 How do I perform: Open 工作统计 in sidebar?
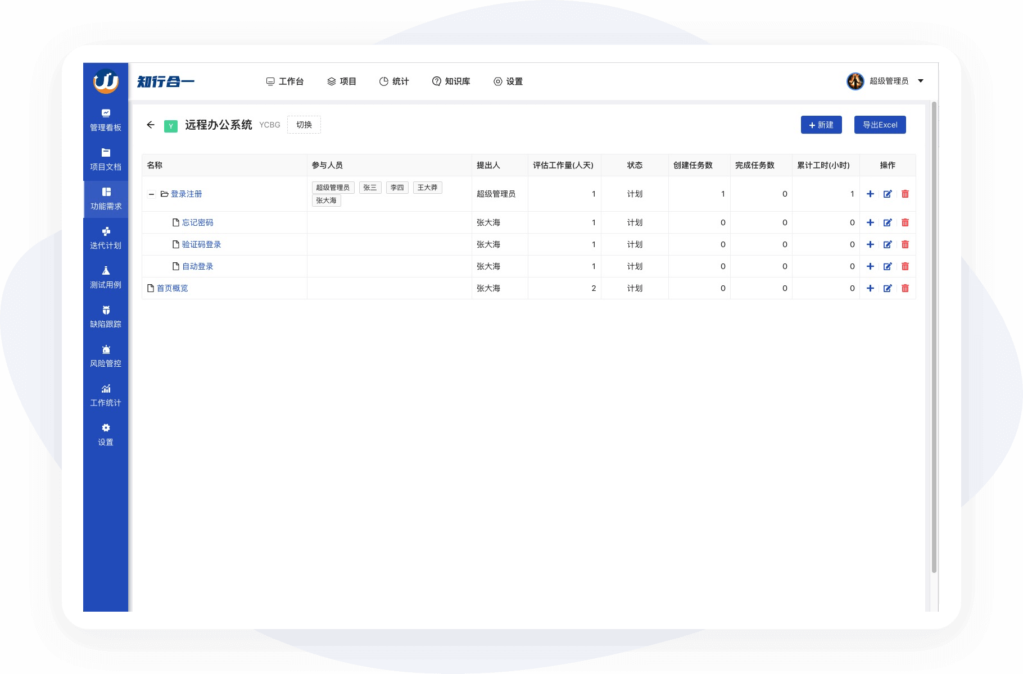106,395
